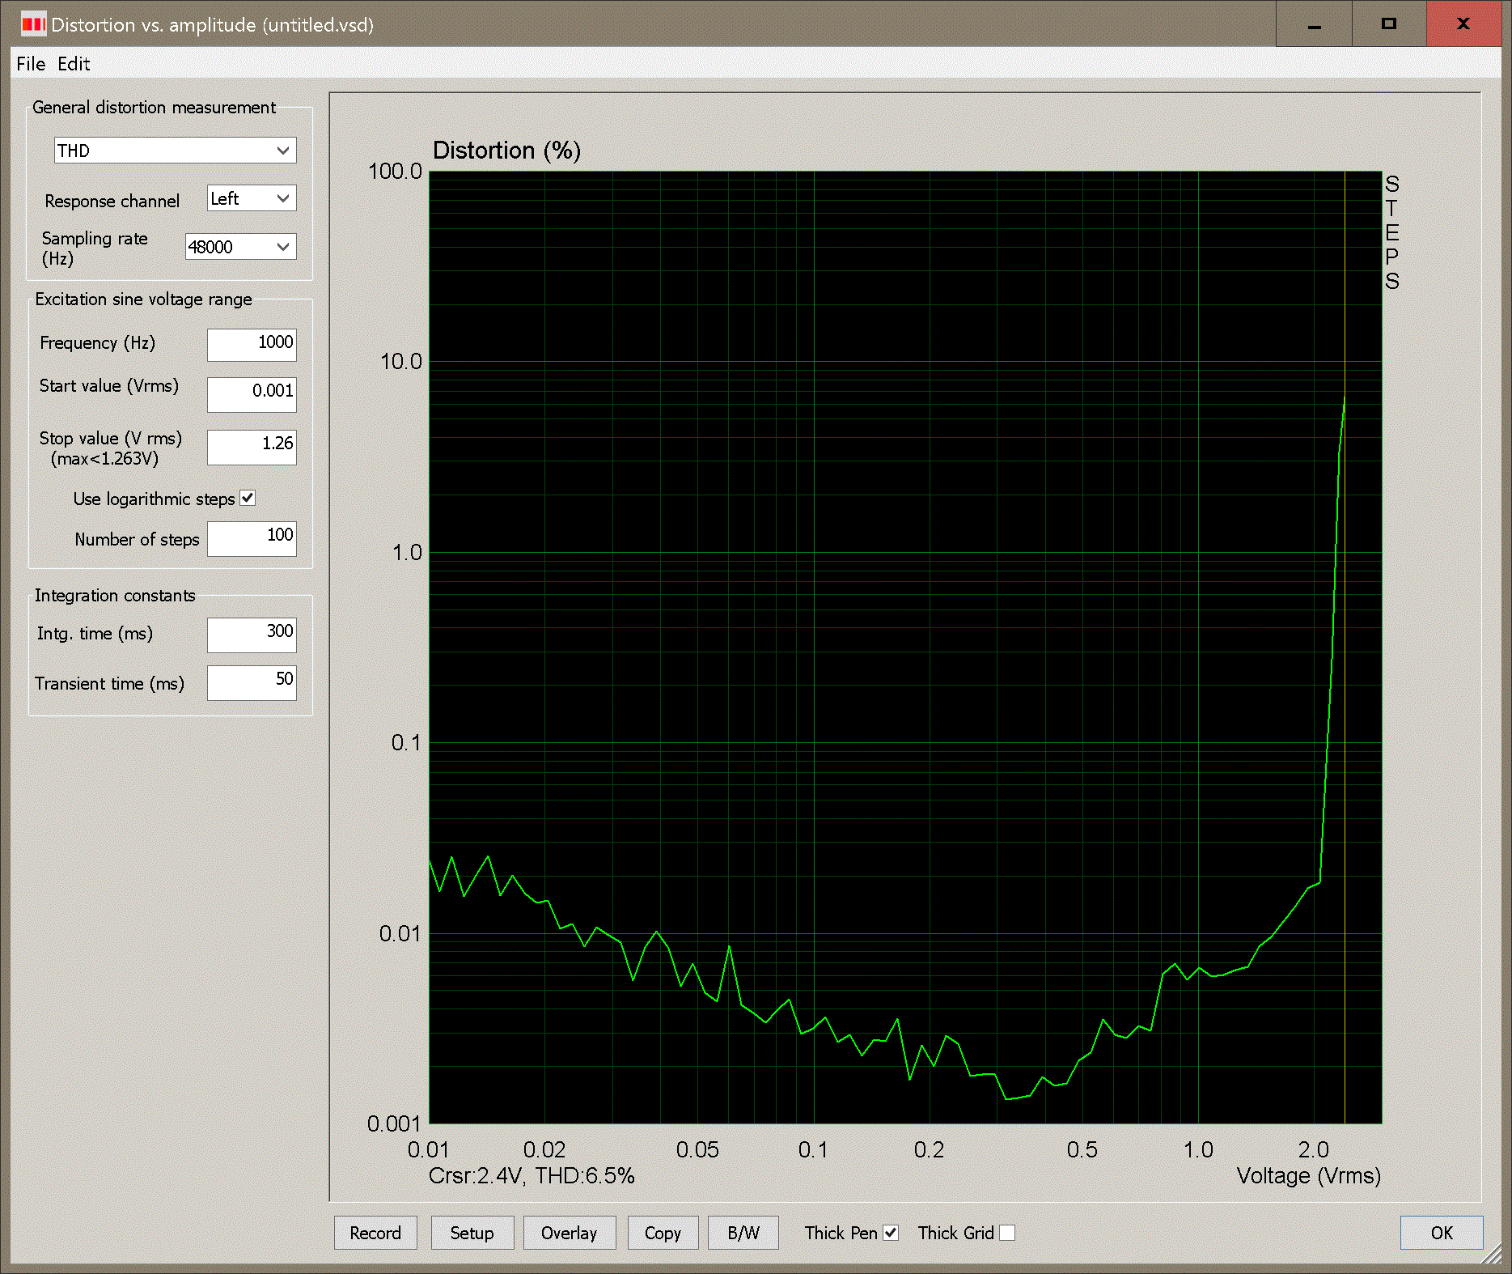Click the app icon in title bar
The width and height of the screenshot is (1512, 1274).
point(33,24)
